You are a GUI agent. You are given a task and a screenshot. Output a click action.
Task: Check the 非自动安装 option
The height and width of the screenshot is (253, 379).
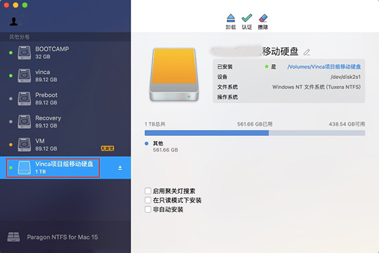(x=148, y=209)
